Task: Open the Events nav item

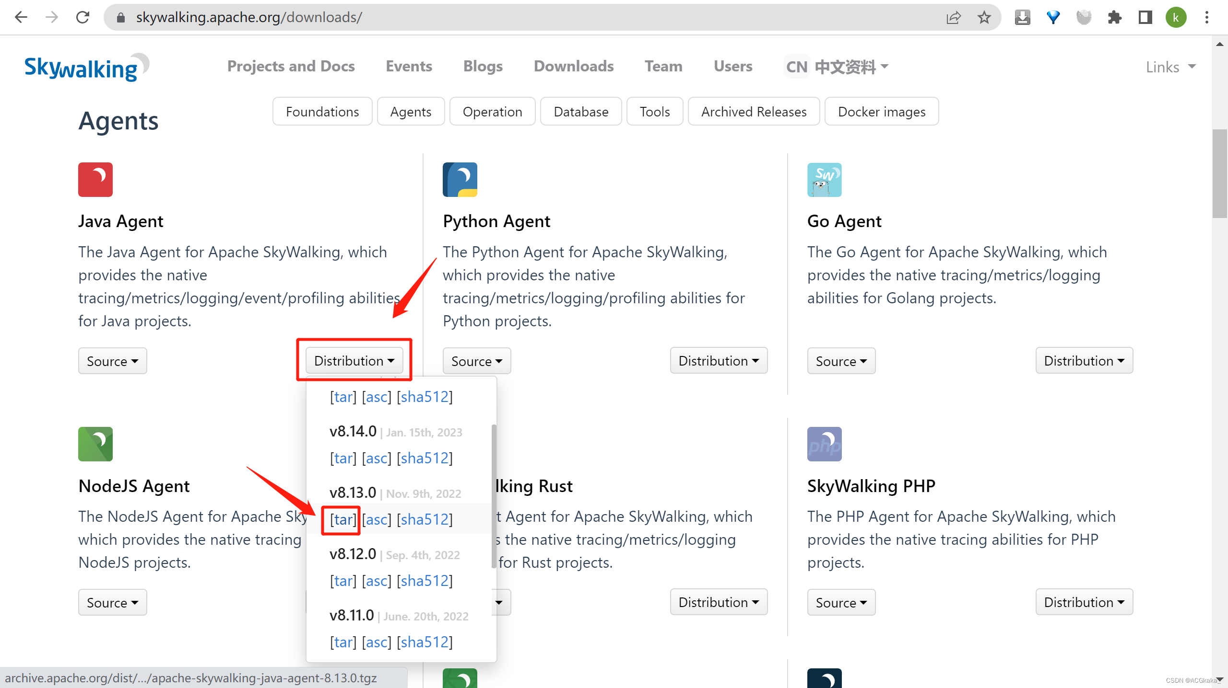Action: pyautogui.click(x=409, y=66)
